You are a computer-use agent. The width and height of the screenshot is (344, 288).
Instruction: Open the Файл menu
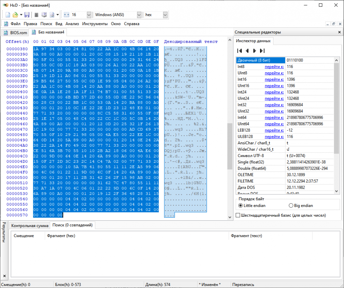[15, 24]
